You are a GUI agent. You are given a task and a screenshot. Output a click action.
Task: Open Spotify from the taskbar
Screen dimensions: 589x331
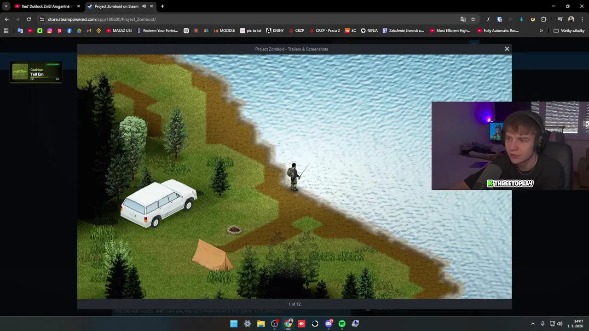click(x=342, y=324)
